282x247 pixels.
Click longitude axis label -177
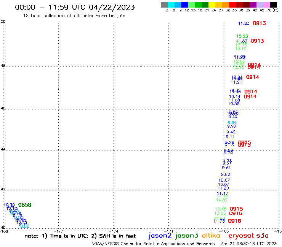[58, 231]
